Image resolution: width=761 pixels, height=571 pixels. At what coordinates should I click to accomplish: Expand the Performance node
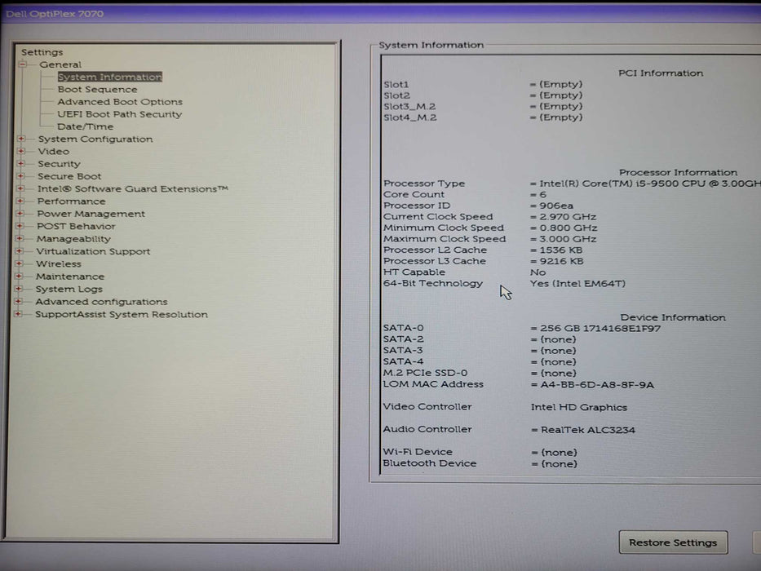(20, 201)
